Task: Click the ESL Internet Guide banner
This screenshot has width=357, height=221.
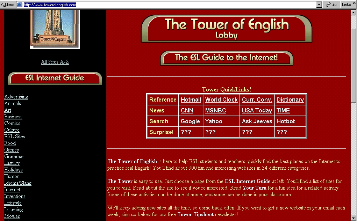Action: click(55, 78)
